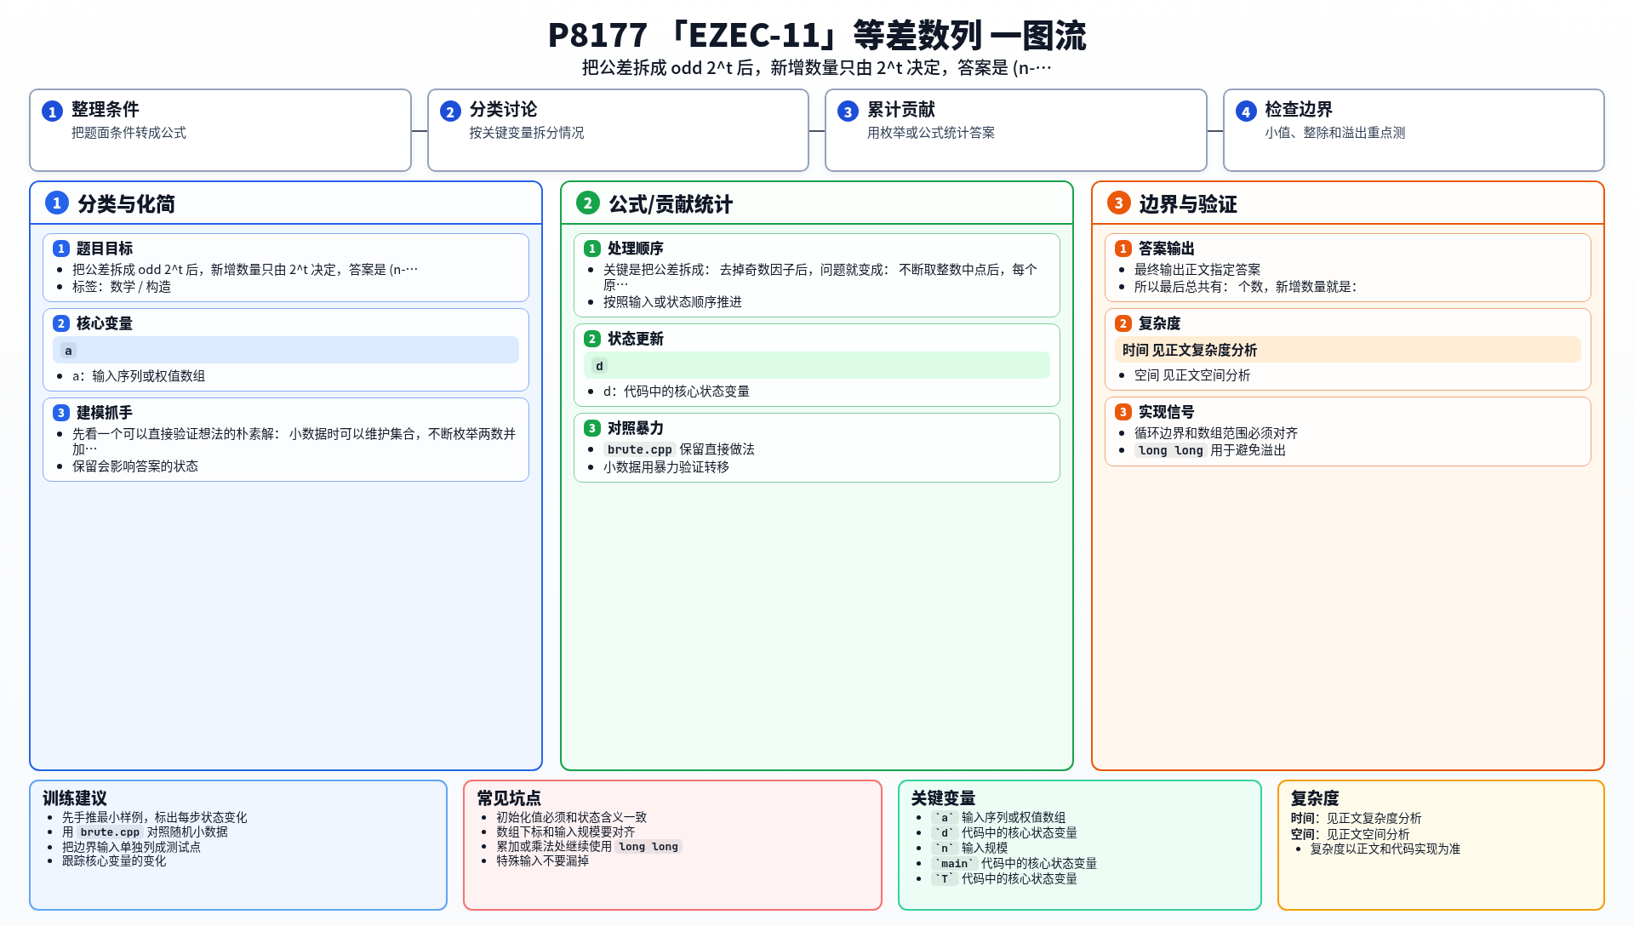Select the 边界与验证 panel heading
Viewport: 1634px width, 926px height.
tap(1188, 203)
